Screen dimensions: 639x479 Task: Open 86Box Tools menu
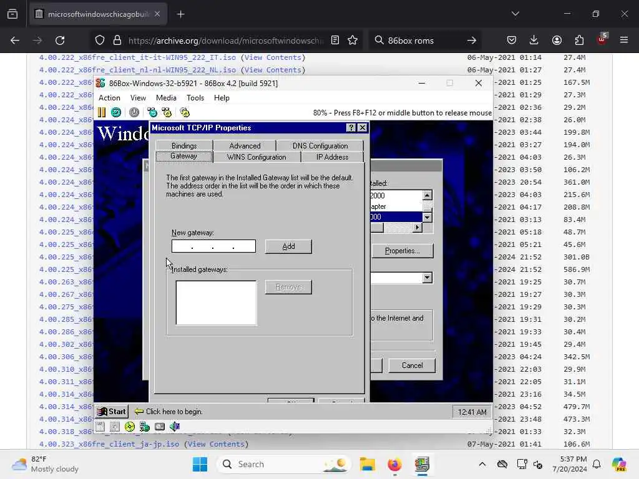coord(195,98)
